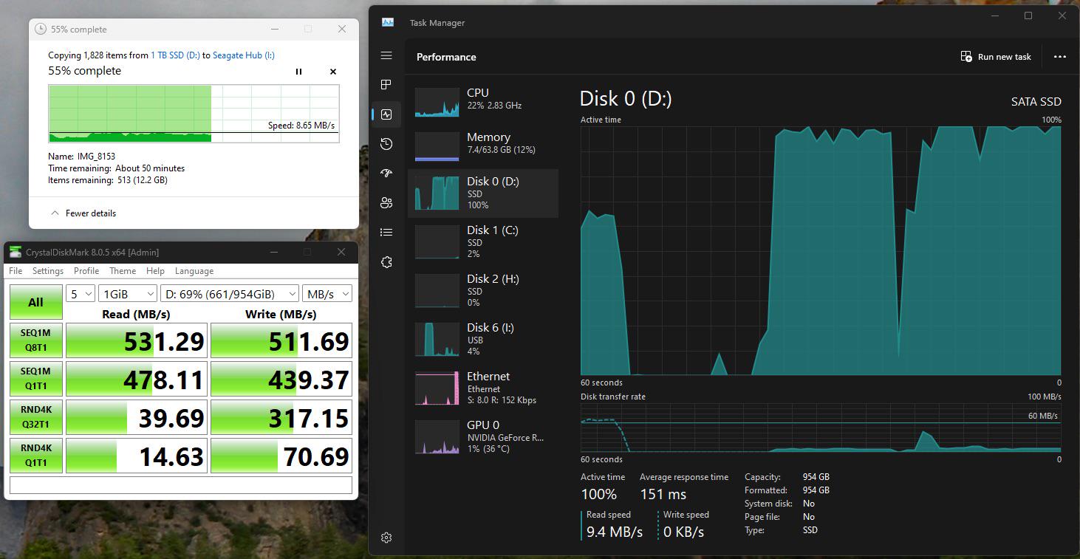The width and height of the screenshot is (1080, 559).
Task: Open the MB/s unit dropdown
Action: tap(327, 294)
